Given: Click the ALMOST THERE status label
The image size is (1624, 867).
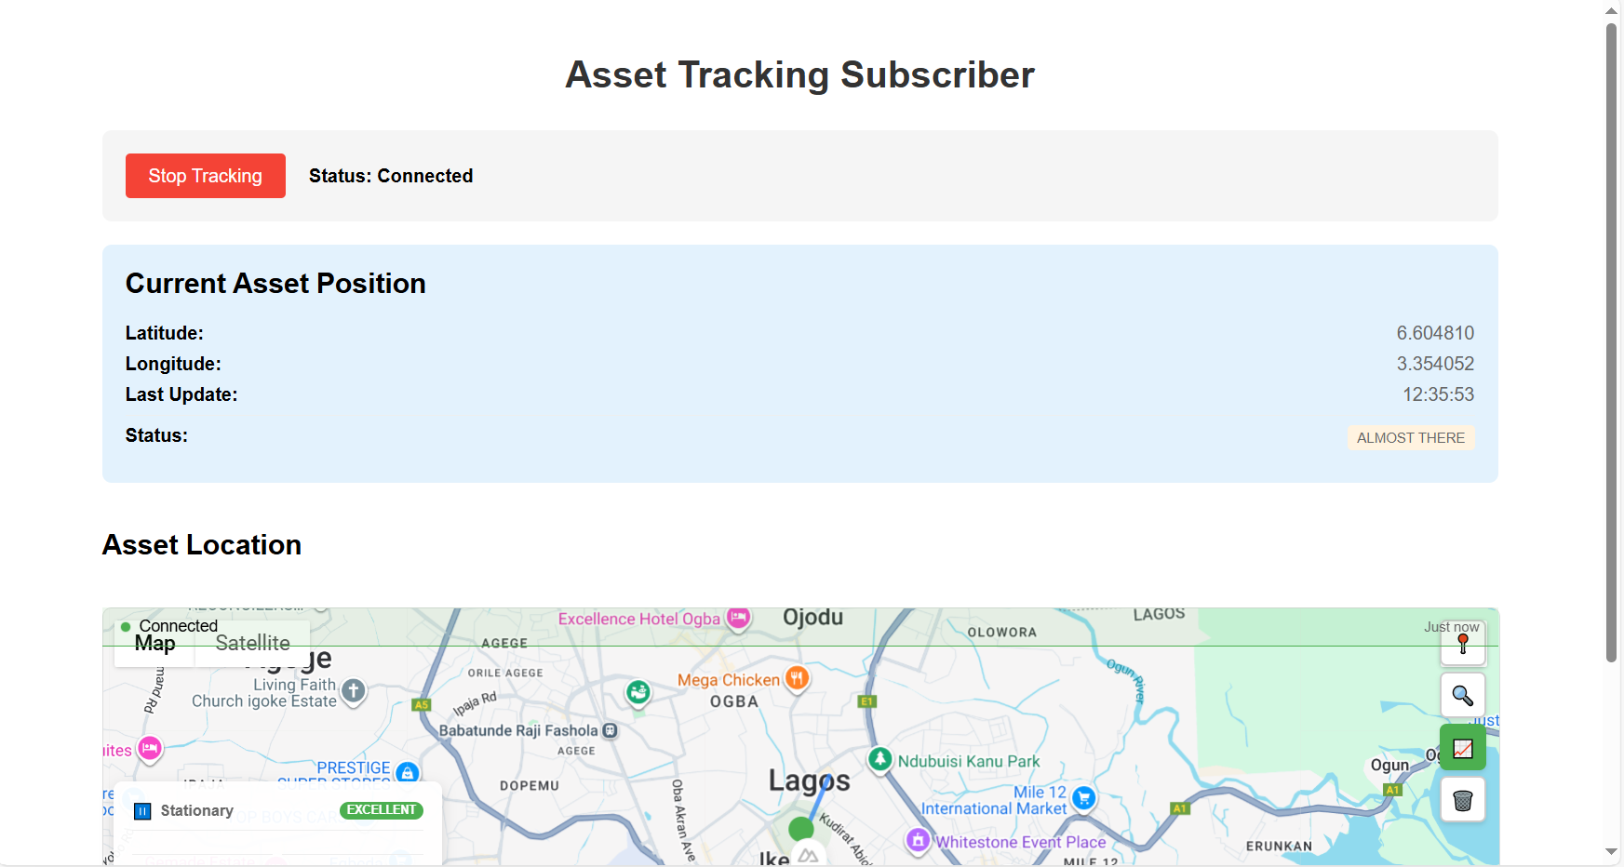Looking at the screenshot, I should click(1411, 437).
